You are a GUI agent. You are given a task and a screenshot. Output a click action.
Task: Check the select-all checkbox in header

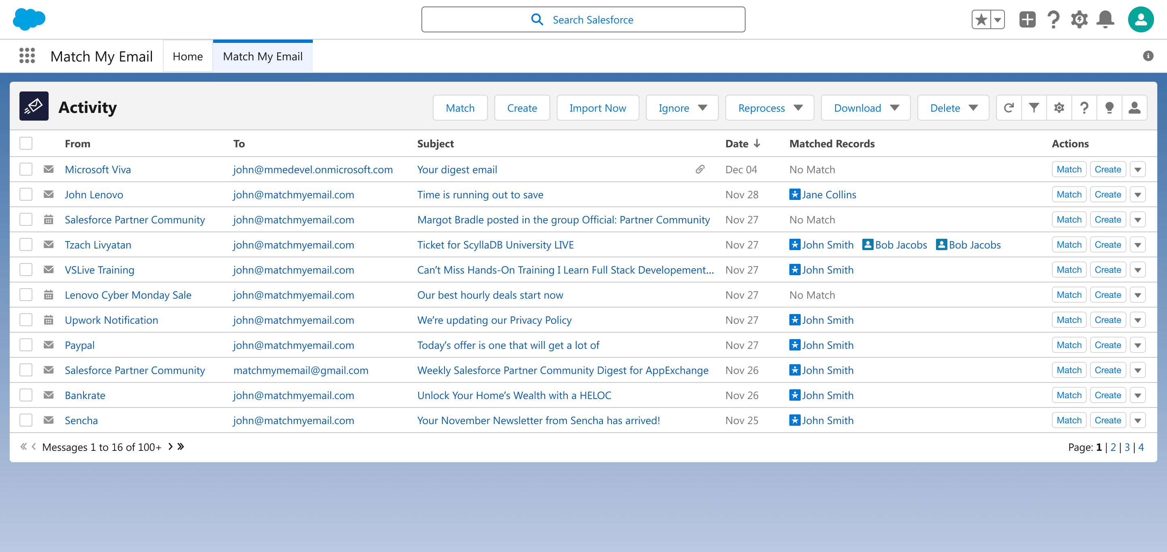point(26,143)
